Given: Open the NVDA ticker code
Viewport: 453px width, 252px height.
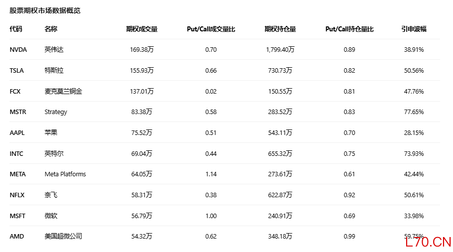Looking at the screenshot, I should [18, 50].
